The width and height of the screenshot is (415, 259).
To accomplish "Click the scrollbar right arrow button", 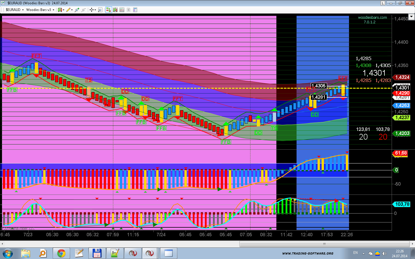I will (x=413, y=244).
